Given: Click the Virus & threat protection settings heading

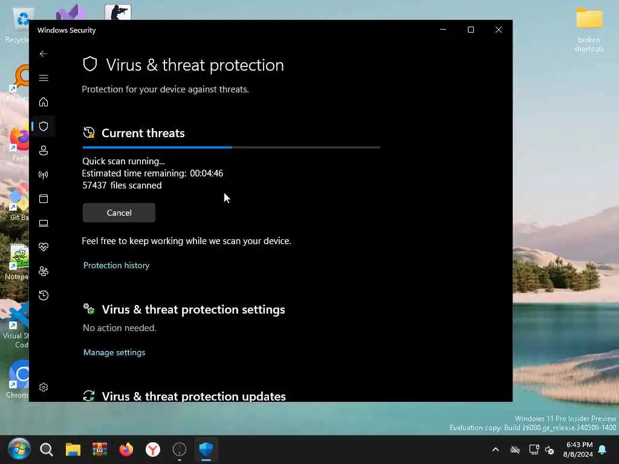Looking at the screenshot, I should [193, 309].
